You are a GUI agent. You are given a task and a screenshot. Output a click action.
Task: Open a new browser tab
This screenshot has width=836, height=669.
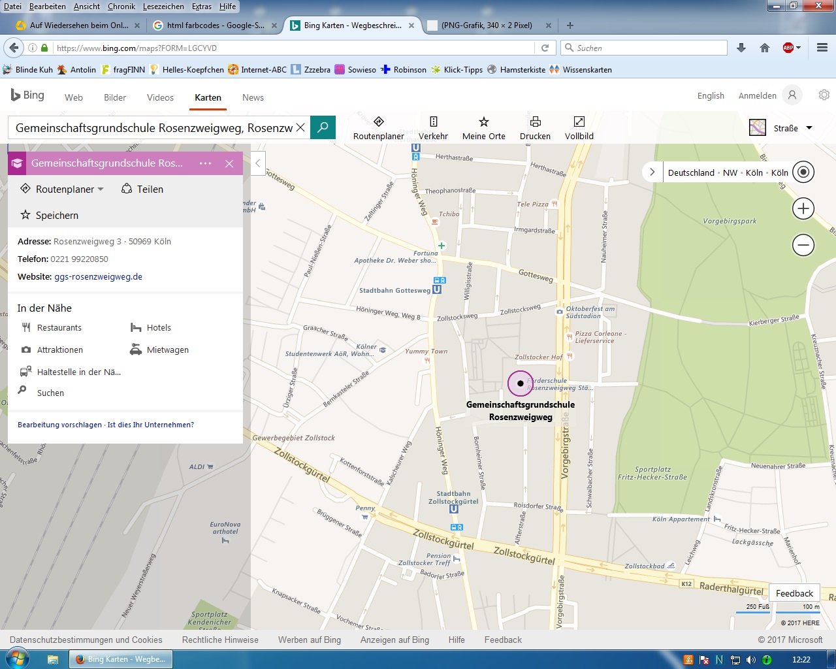coord(570,25)
